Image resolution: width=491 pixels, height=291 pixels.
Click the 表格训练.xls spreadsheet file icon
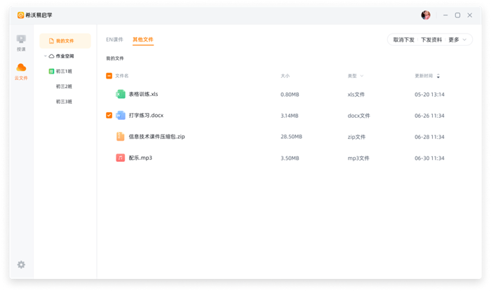[121, 94]
